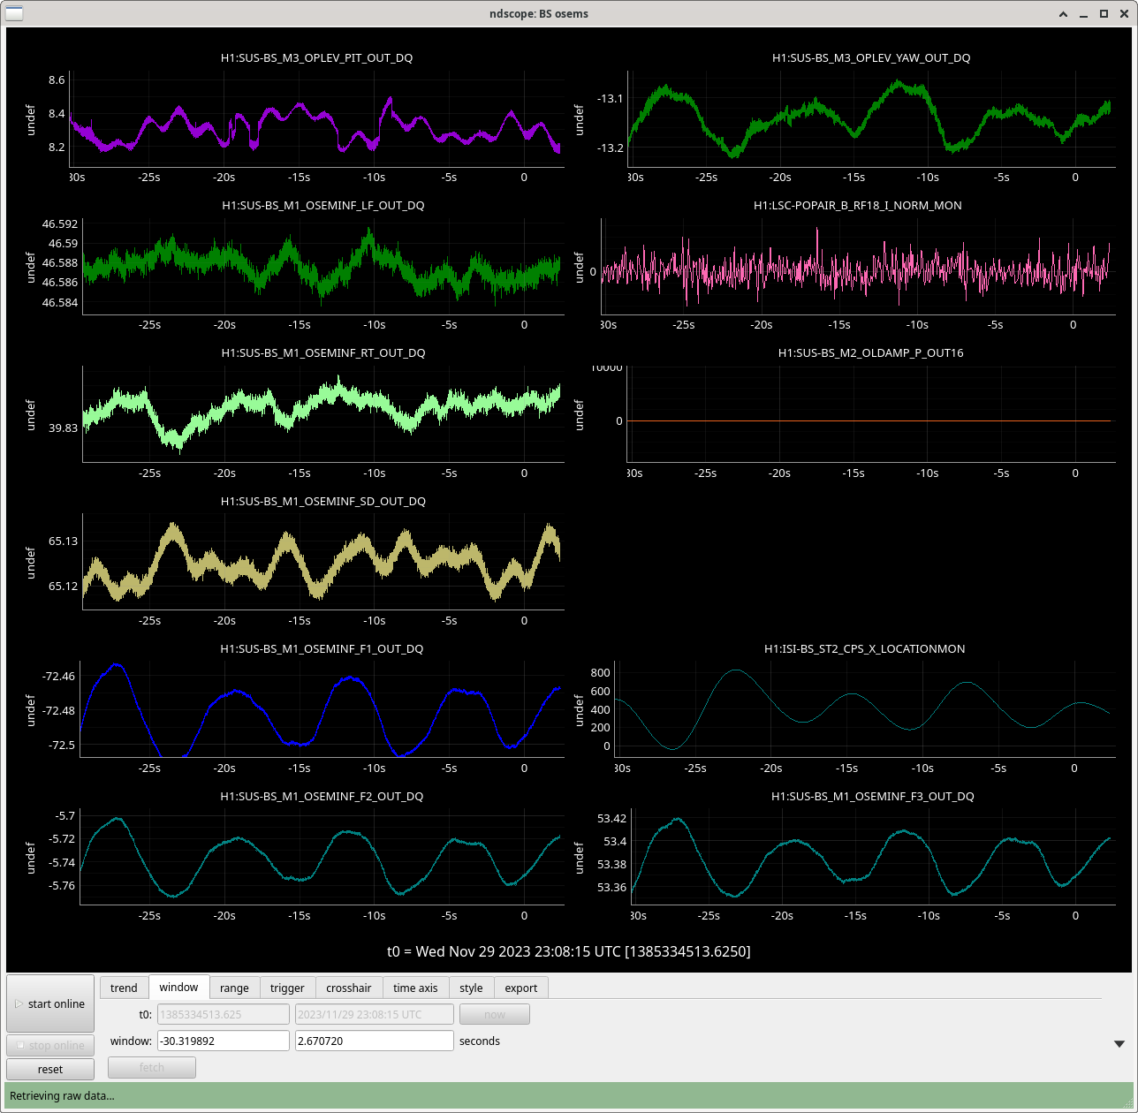This screenshot has height=1113, width=1138.
Task: Click the window end field showing 2.670720
Action: 374,1041
